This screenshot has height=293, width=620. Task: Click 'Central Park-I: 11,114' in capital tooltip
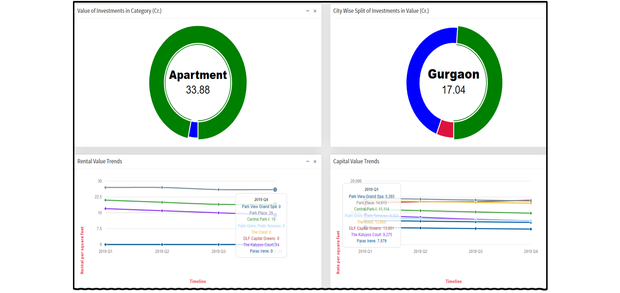coord(371,209)
